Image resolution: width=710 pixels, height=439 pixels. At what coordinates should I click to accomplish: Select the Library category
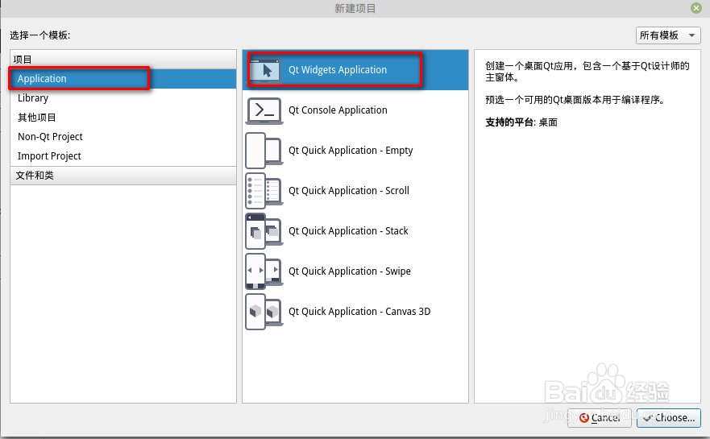(123, 98)
